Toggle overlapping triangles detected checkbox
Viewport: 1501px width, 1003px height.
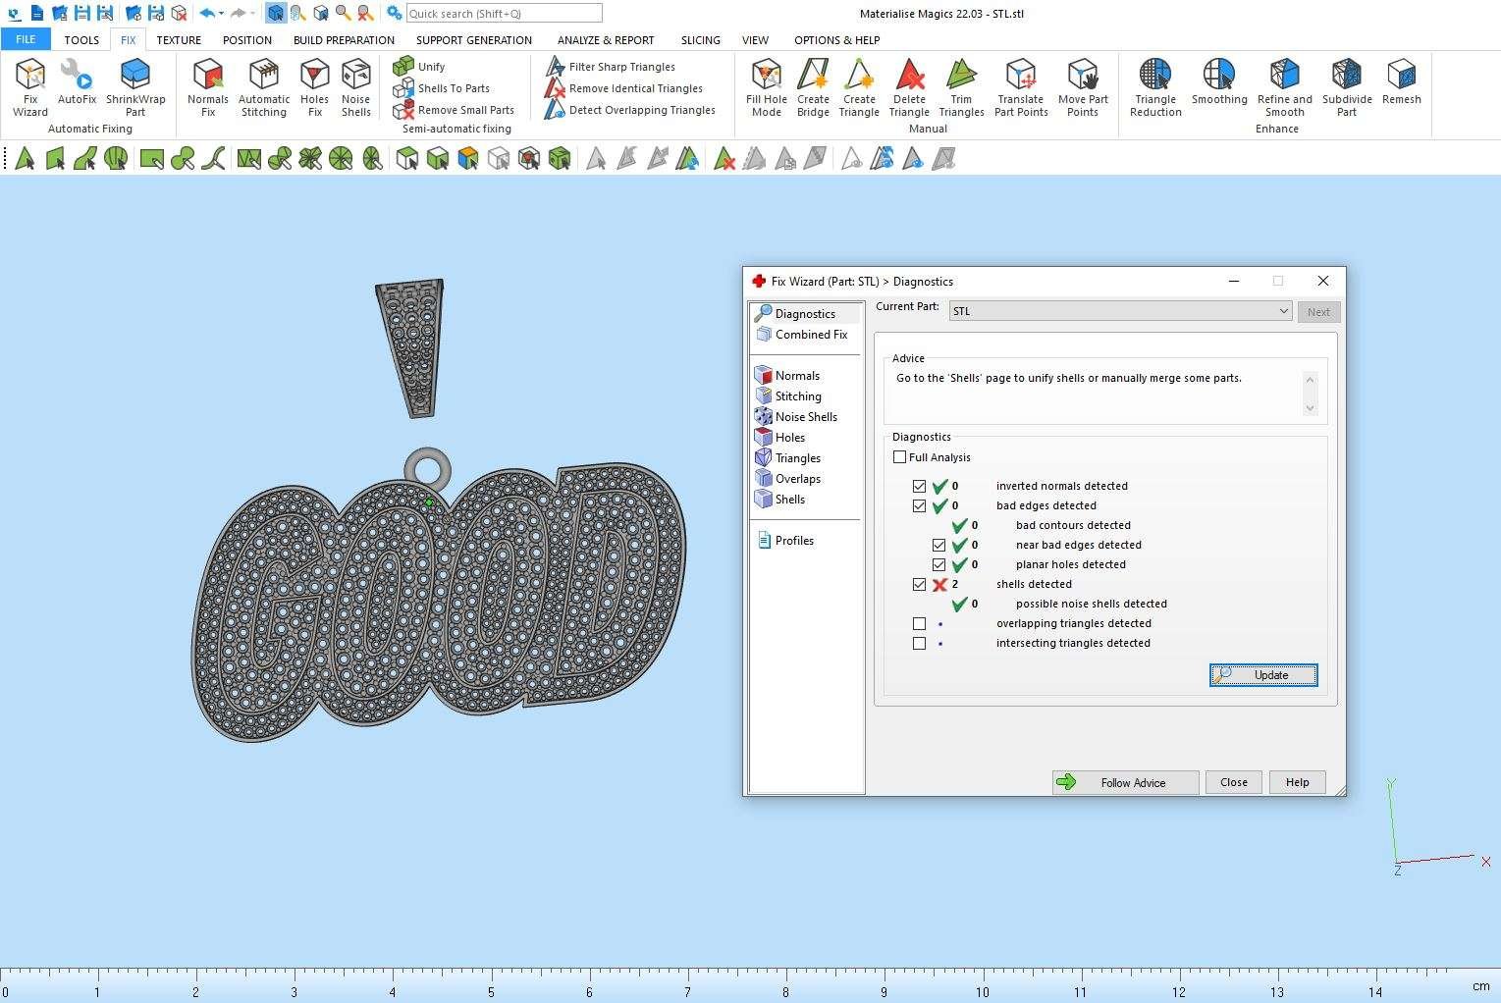pos(919,624)
